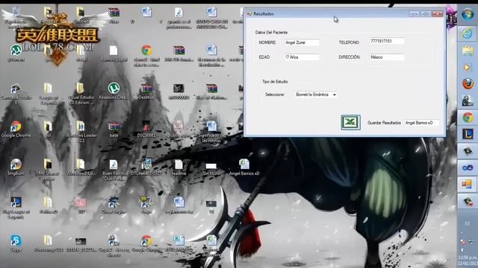The width and height of the screenshot is (478, 268).
Task: Open Firefox from the taskbar
Action: [x=468, y=83]
